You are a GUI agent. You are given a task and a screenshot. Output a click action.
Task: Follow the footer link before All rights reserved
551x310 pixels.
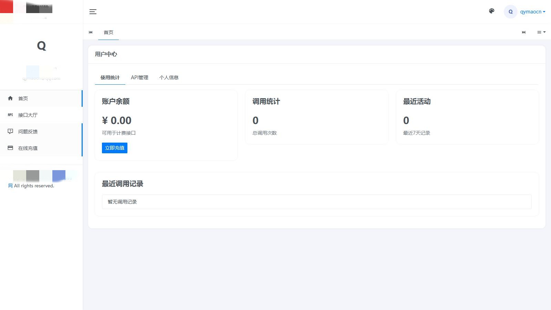click(10, 186)
